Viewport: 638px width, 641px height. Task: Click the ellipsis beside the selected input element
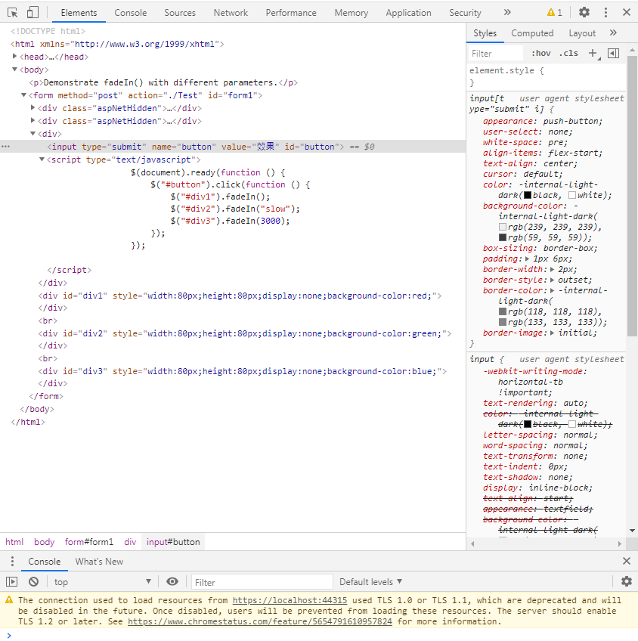(6, 147)
